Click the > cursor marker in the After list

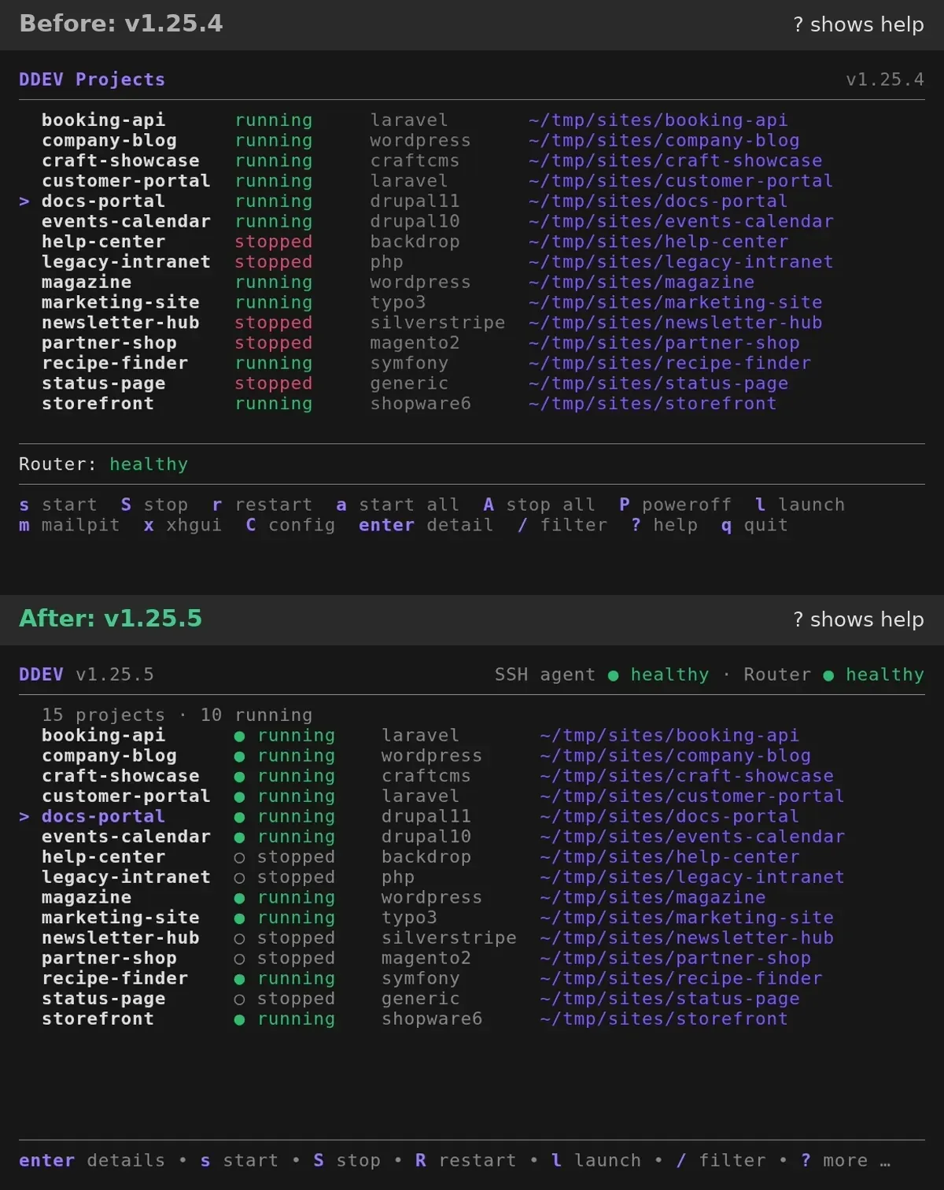coord(24,817)
